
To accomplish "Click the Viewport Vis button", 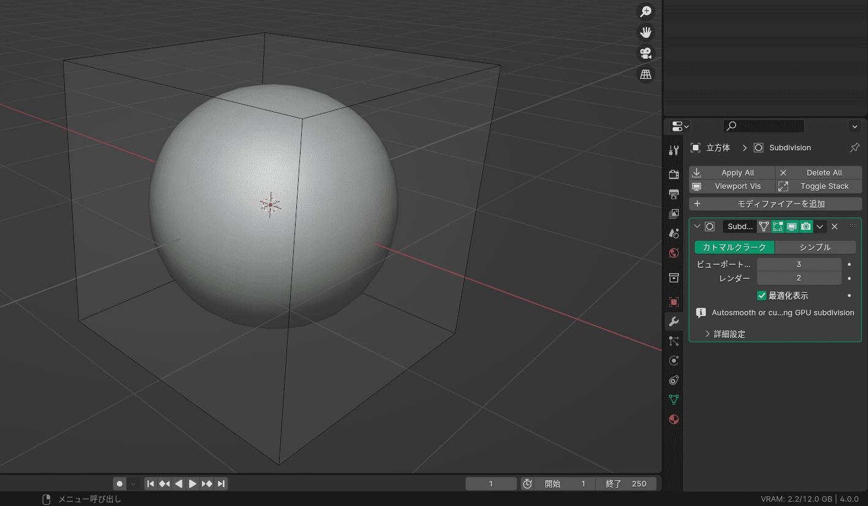I will (x=732, y=186).
